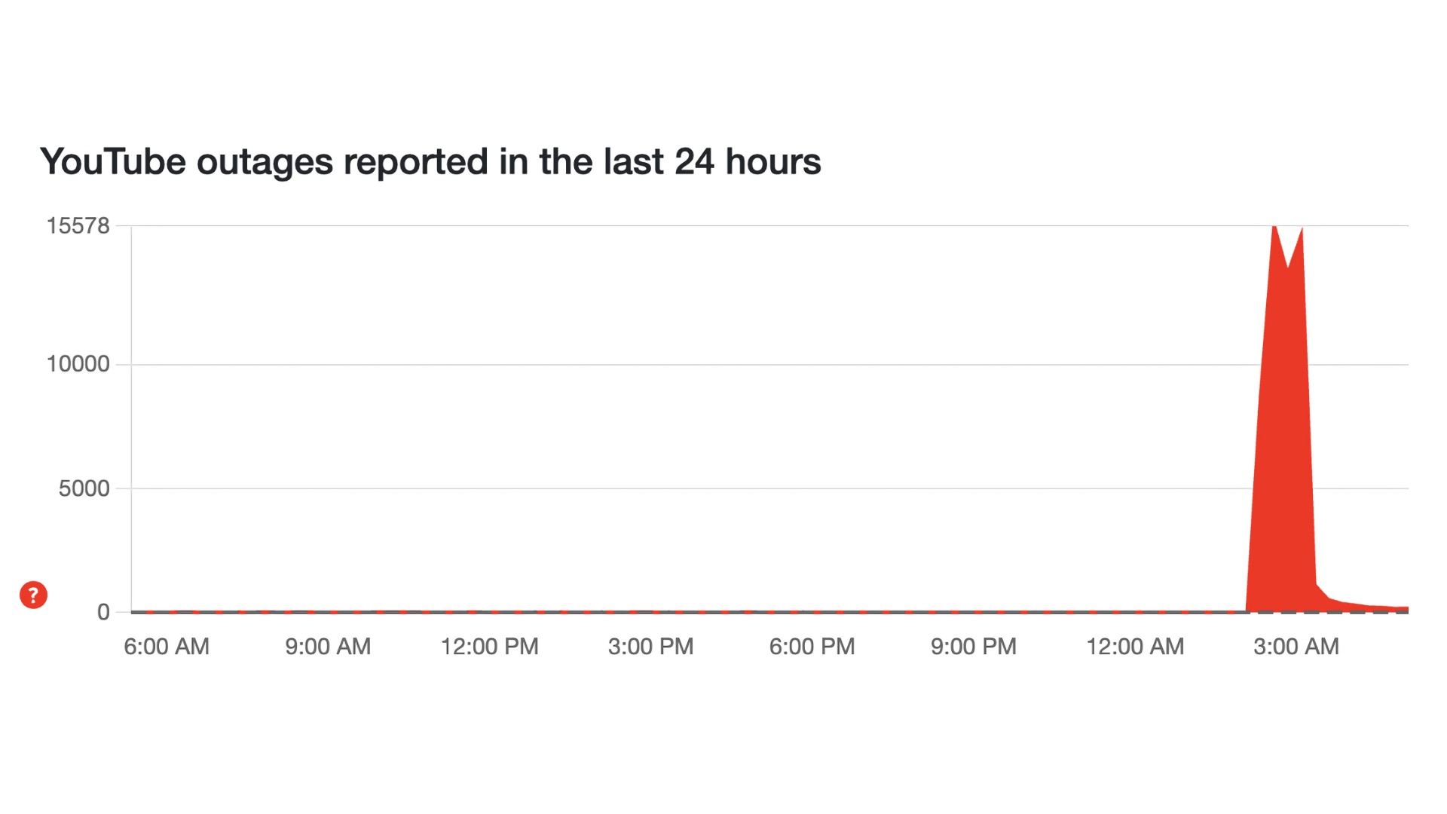The width and height of the screenshot is (1447, 814).
Task: Select the 12:00 AM time label
Action: click(x=1135, y=647)
